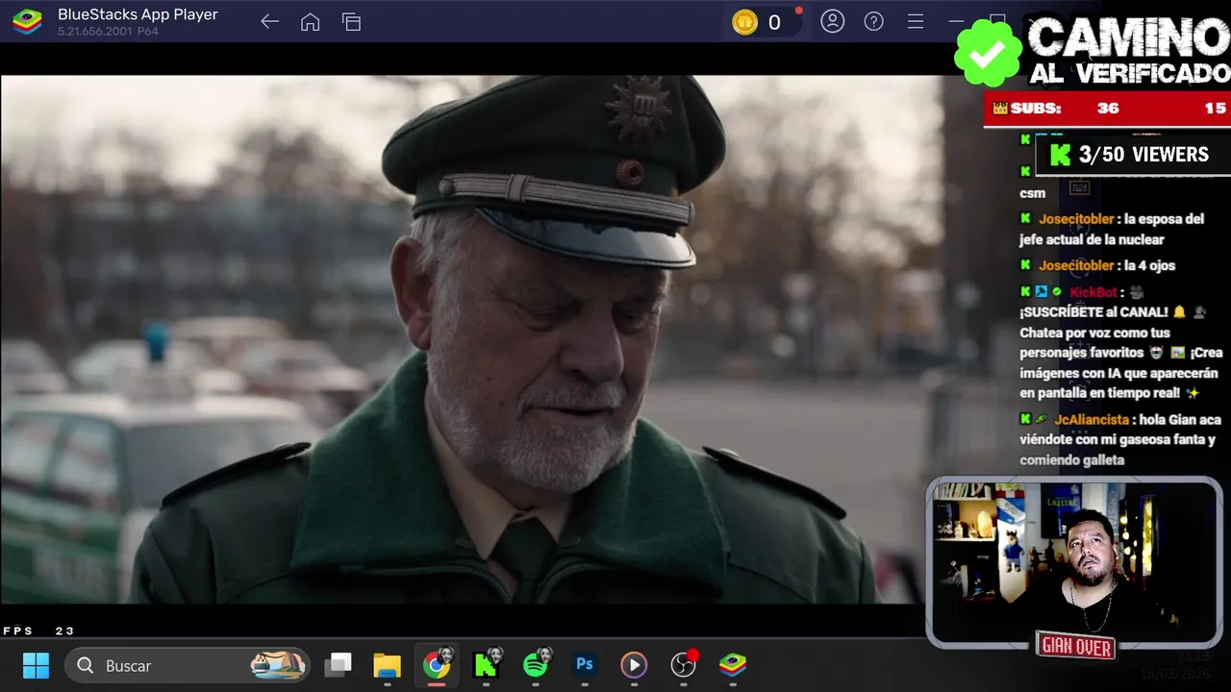This screenshot has width=1231, height=692.
Task: Open Spotify from the taskbar
Action: tap(537, 665)
